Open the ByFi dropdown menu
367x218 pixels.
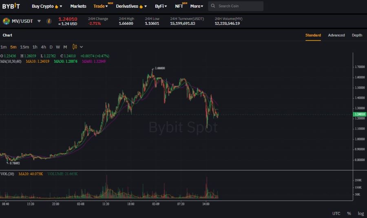click(x=161, y=6)
